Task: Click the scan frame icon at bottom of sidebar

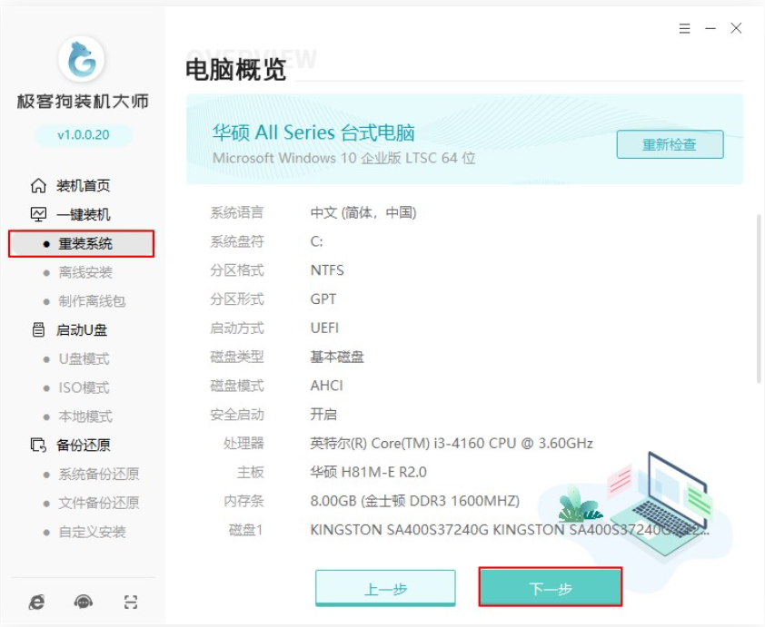Action: [x=130, y=603]
